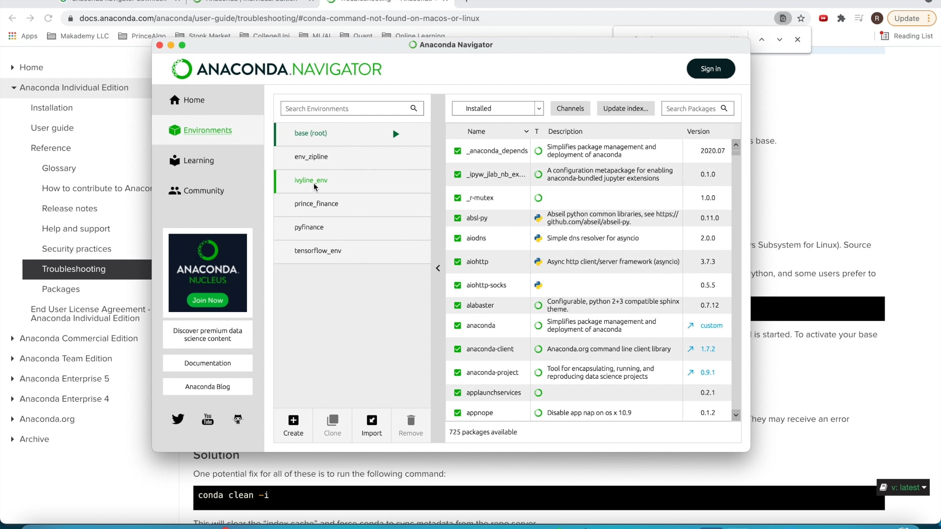Go to the Navigator Home tab
Viewport: 941px width, 529px height.
point(208,100)
